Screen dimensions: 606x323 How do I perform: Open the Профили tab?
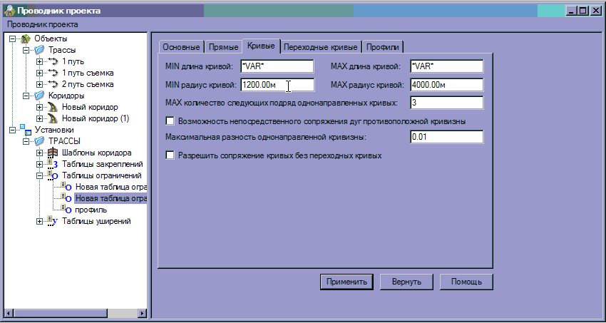384,47
